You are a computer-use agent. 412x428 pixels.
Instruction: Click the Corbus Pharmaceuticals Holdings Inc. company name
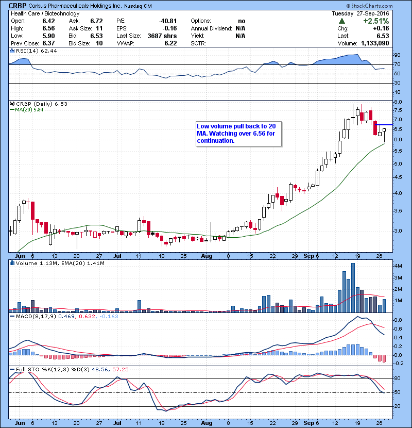pyautogui.click(x=75, y=6)
